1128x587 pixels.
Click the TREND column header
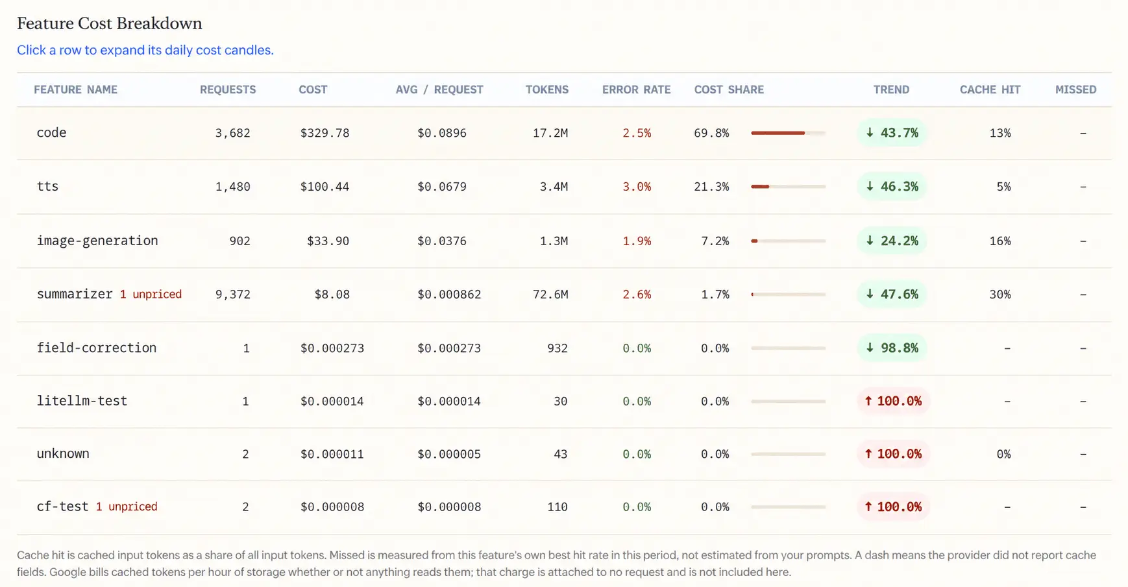tap(891, 90)
